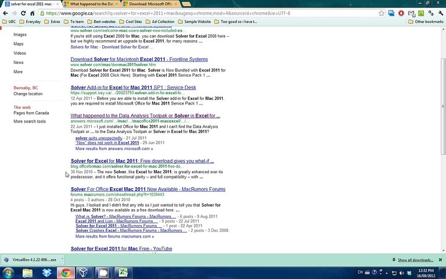Open solver quits unexpectedly sublink
The image size is (446, 279).
pyautogui.click(x=99, y=138)
